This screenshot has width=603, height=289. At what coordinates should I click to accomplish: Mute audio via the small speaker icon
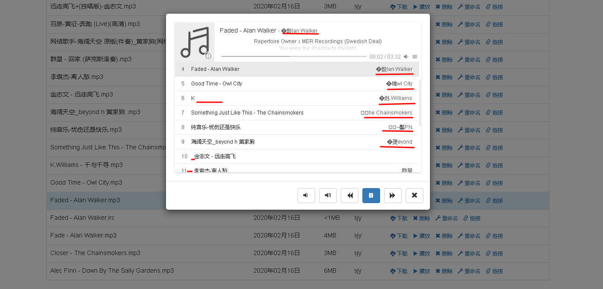pyautogui.click(x=406, y=57)
